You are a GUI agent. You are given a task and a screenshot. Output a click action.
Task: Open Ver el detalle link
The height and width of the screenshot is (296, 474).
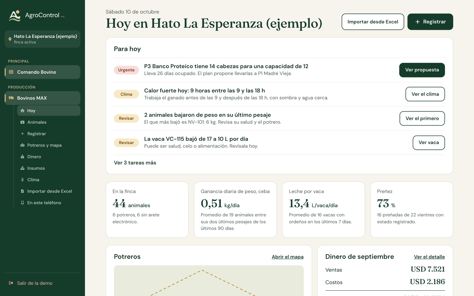pyautogui.click(x=429, y=257)
